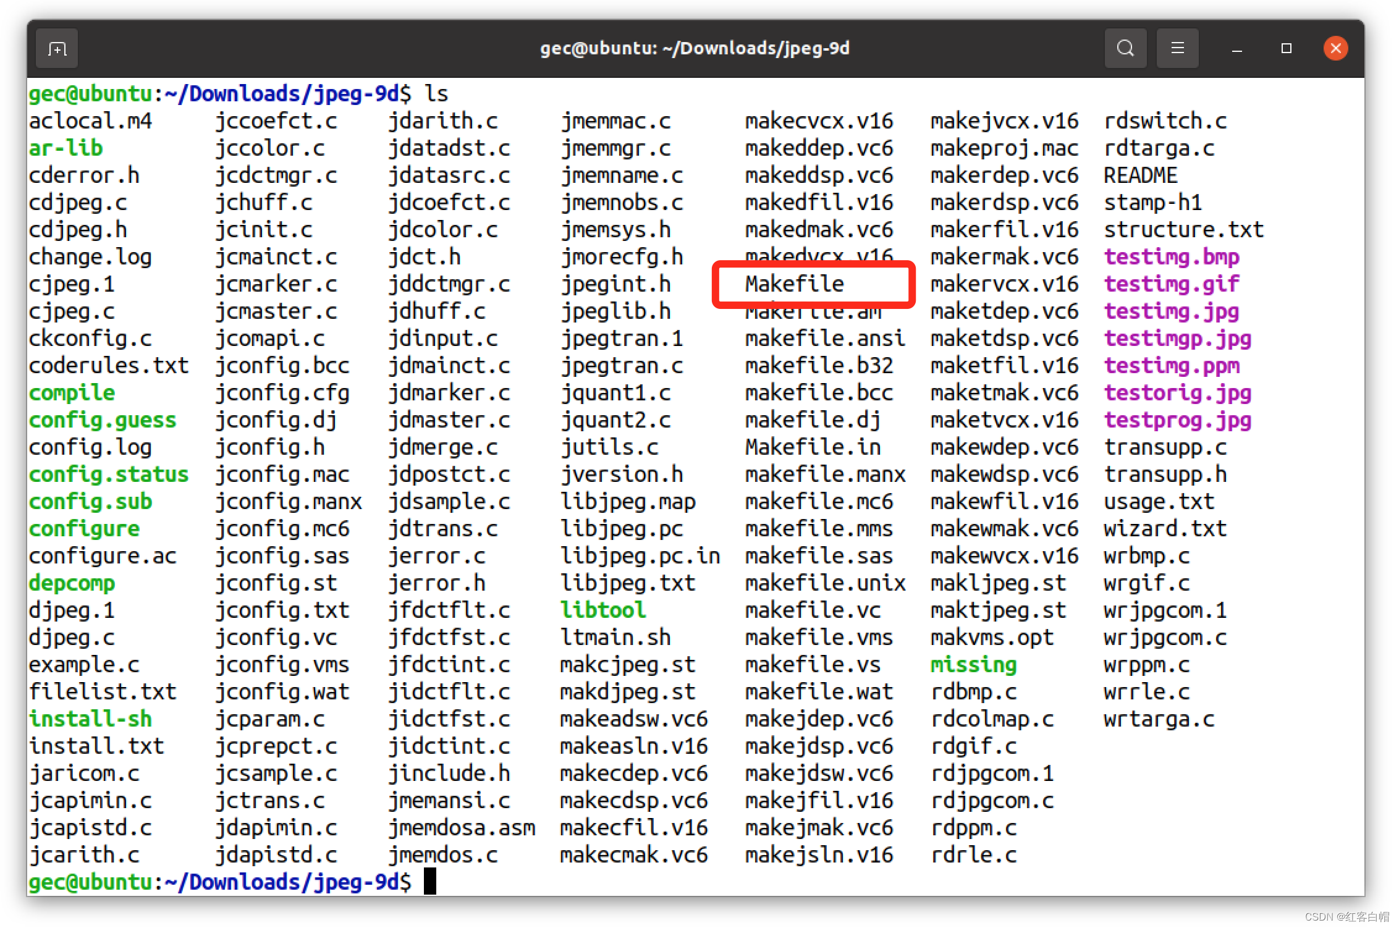Minimize the terminal window

click(x=1236, y=49)
